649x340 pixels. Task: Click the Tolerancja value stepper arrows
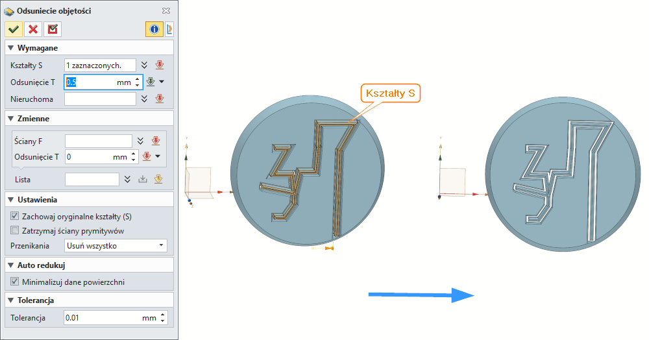163,318
